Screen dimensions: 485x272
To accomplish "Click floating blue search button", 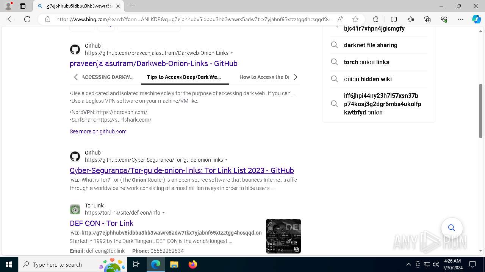I will tap(452, 228).
